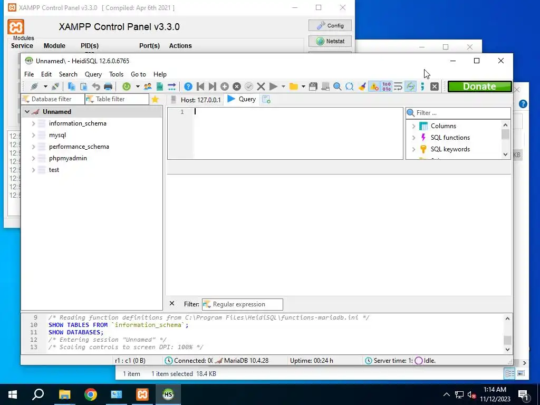Collapse the Unnamed session tree node
The width and height of the screenshot is (540, 405).
pos(27,112)
